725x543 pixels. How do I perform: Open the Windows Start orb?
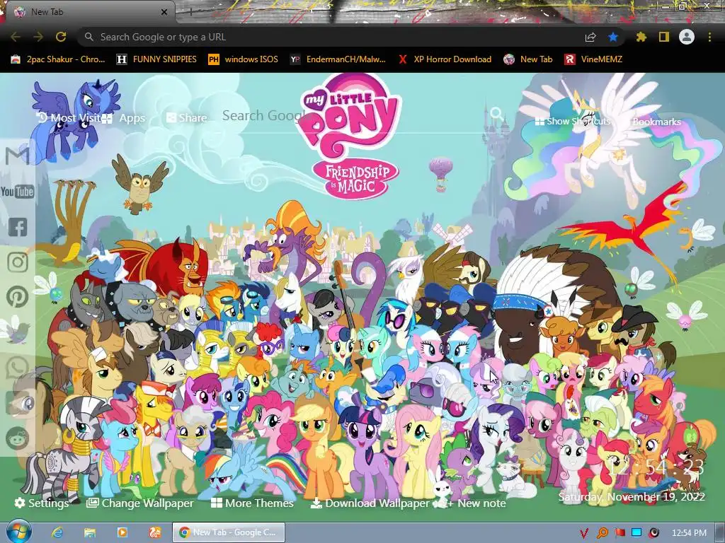[x=18, y=532]
